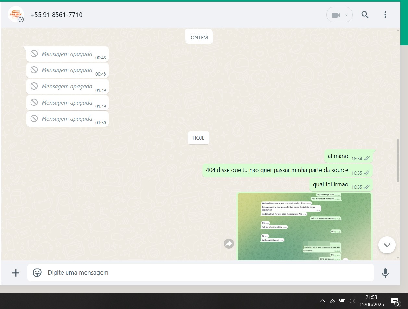408x309 pixels.
Task: Open the emoji and sticker picker
Action: click(37, 273)
